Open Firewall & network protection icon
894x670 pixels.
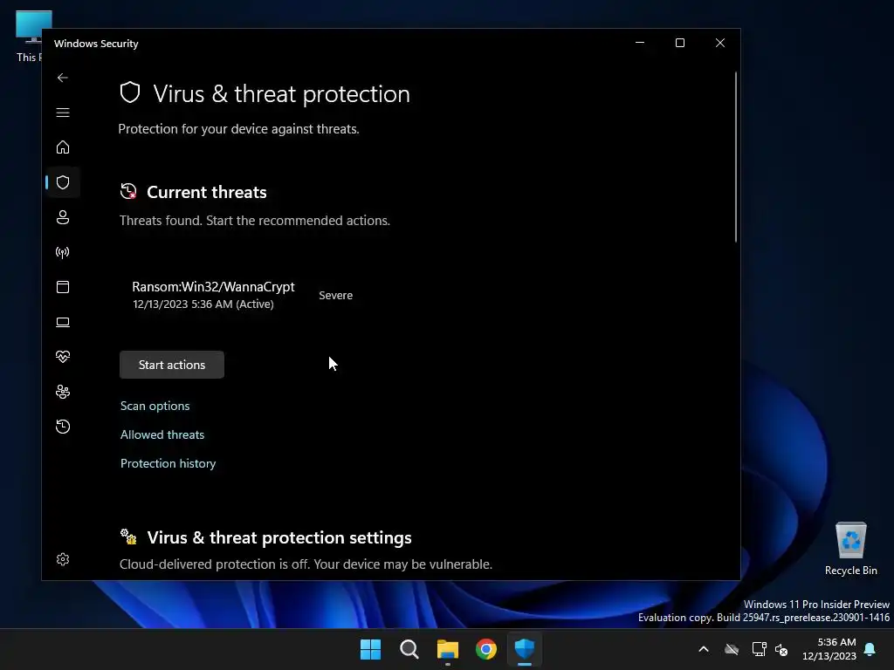point(63,252)
